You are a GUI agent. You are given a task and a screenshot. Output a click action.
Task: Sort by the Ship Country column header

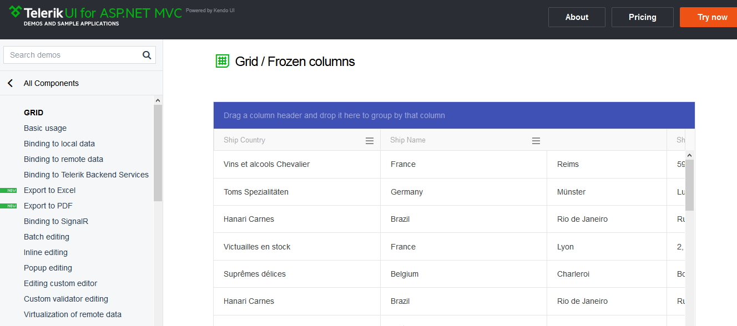245,140
